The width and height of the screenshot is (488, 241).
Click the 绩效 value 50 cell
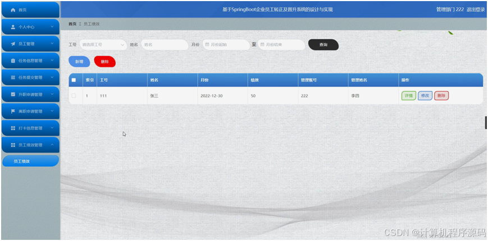pos(273,96)
